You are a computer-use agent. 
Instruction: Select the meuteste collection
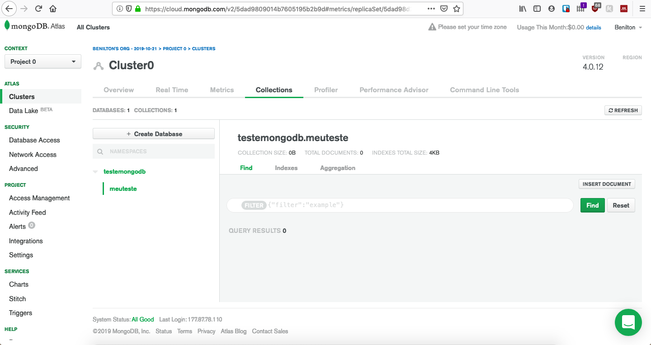pyautogui.click(x=123, y=189)
